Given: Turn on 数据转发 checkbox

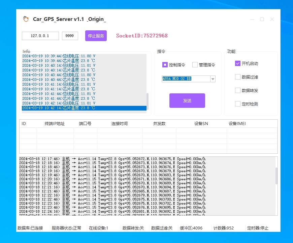Looking at the screenshot, I should pos(238,90).
